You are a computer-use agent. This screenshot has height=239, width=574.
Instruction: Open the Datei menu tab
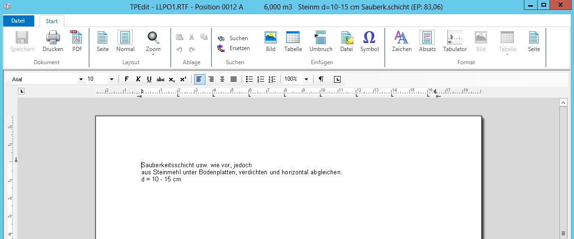18,21
